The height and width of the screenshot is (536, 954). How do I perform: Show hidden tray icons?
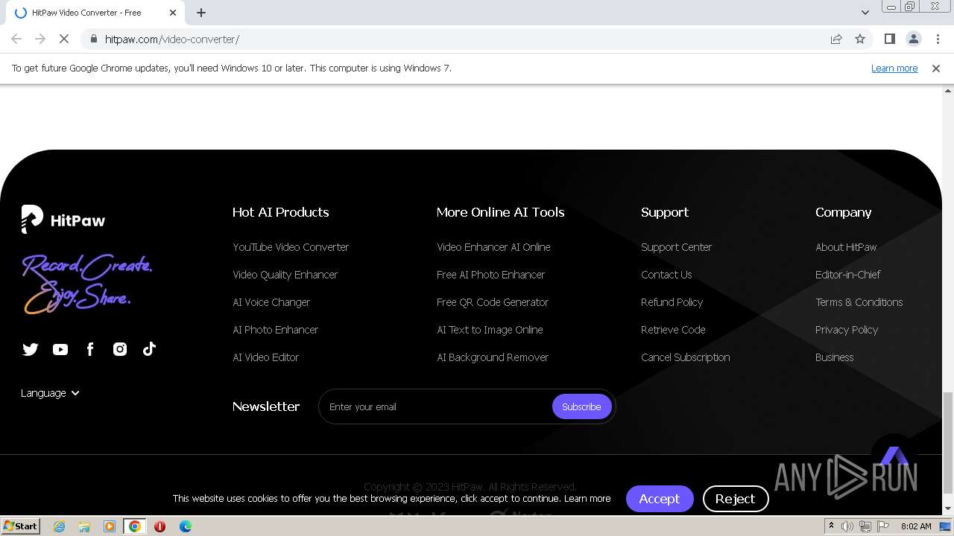click(x=831, y=526)
